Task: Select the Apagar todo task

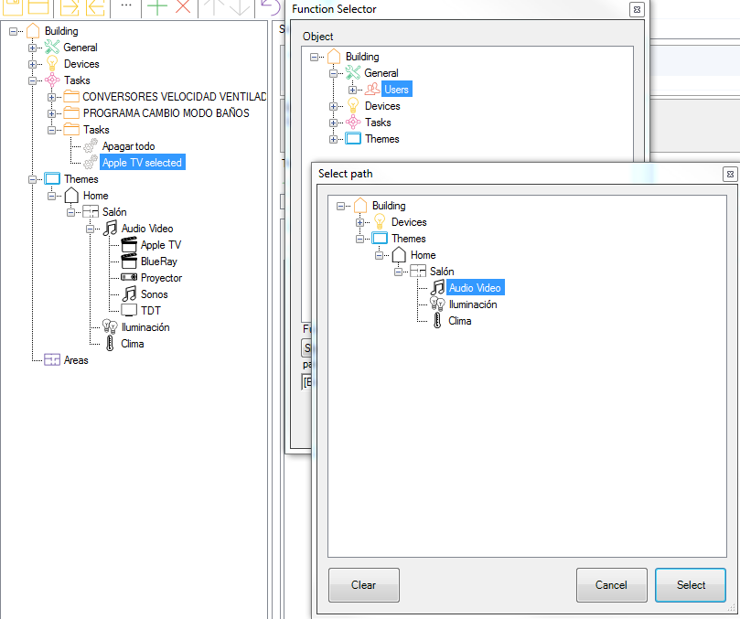Action: point(128,146)
